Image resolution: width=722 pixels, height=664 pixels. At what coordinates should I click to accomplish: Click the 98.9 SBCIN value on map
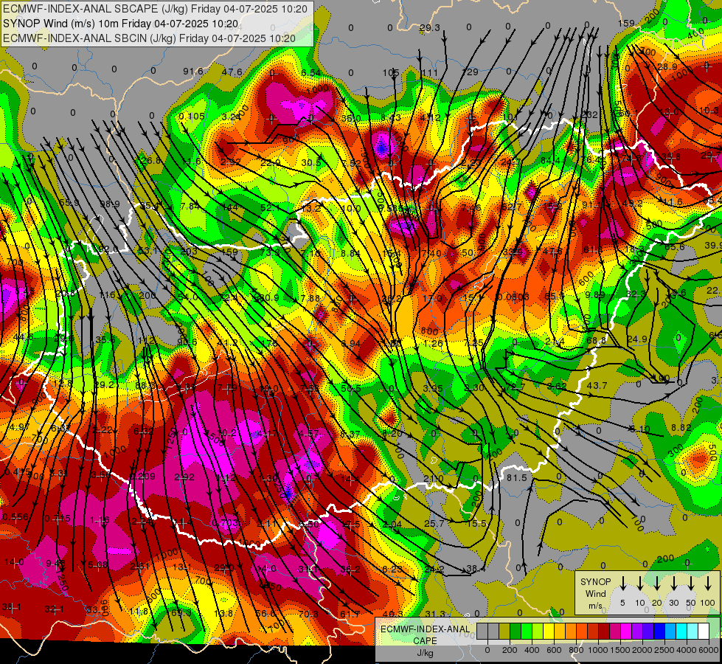(x=110, y=204)
